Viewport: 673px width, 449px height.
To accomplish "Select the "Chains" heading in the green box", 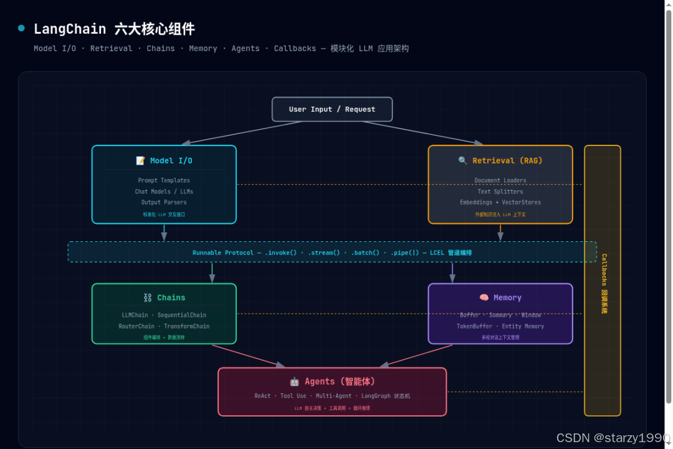I will point(171,297).
